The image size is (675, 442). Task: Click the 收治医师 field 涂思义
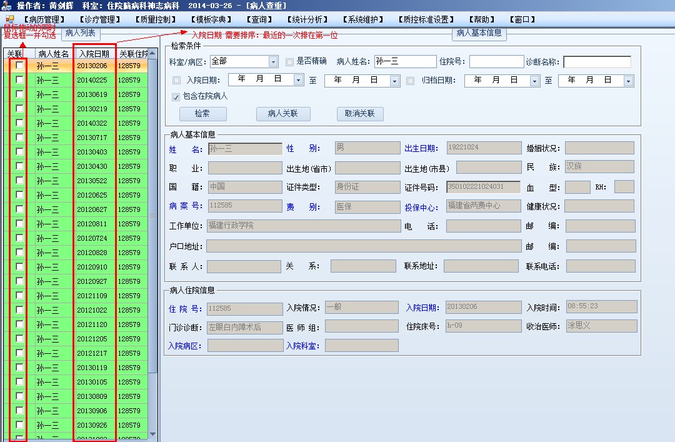(601, 326)
